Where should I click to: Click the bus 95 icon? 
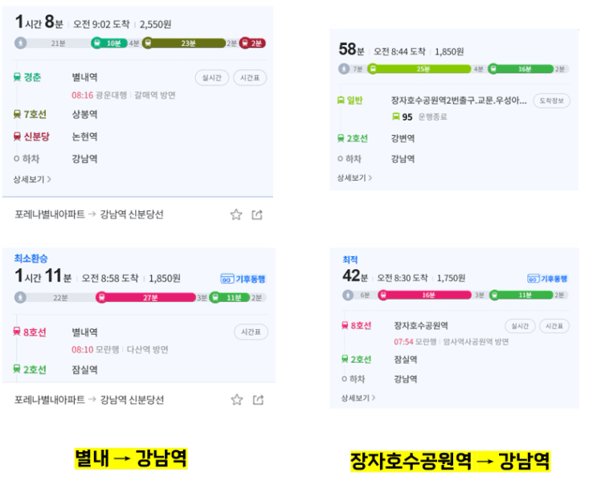396,116
